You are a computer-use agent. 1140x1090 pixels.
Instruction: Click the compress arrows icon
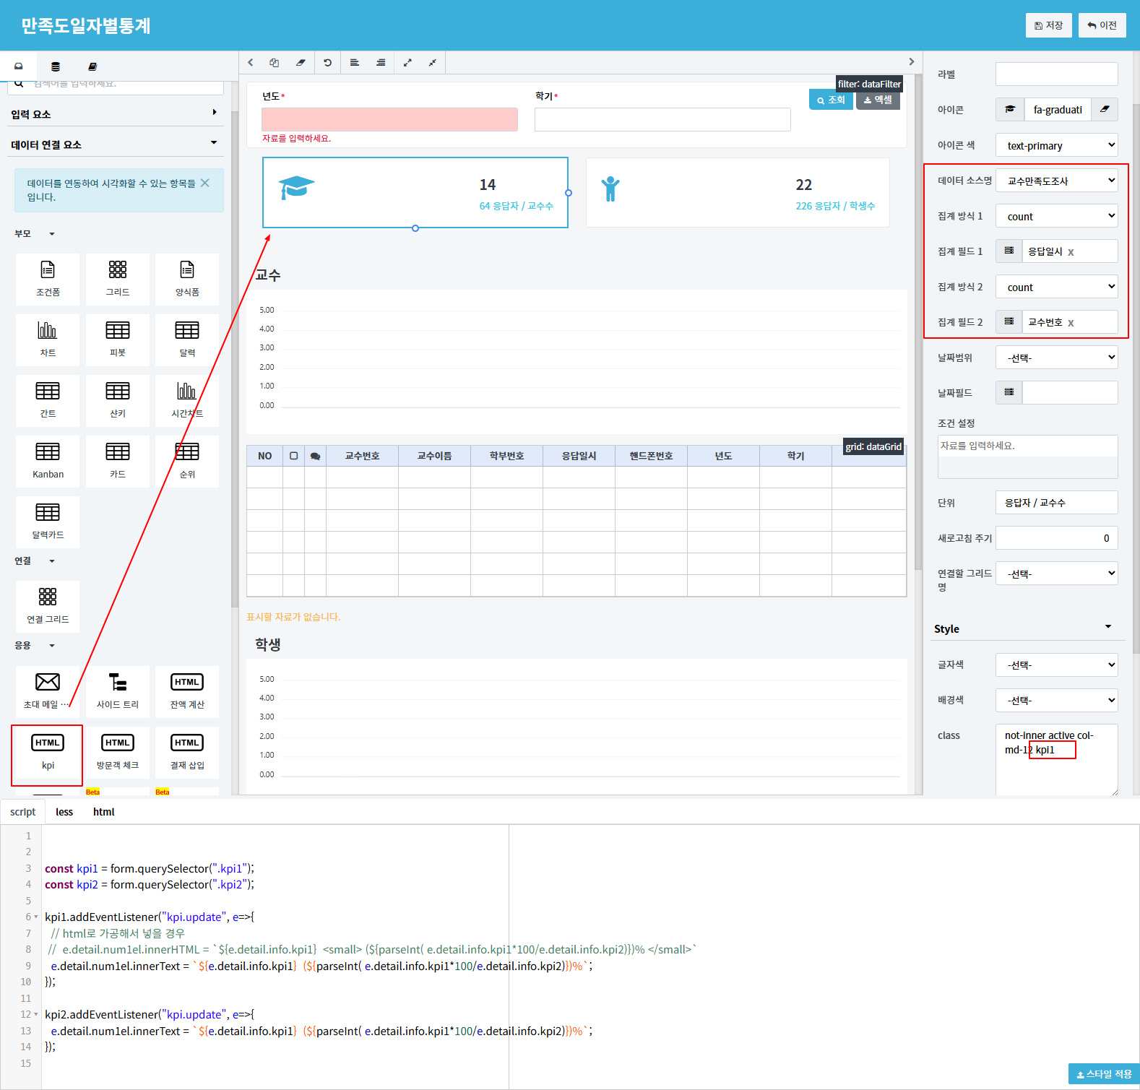[433, 63]
